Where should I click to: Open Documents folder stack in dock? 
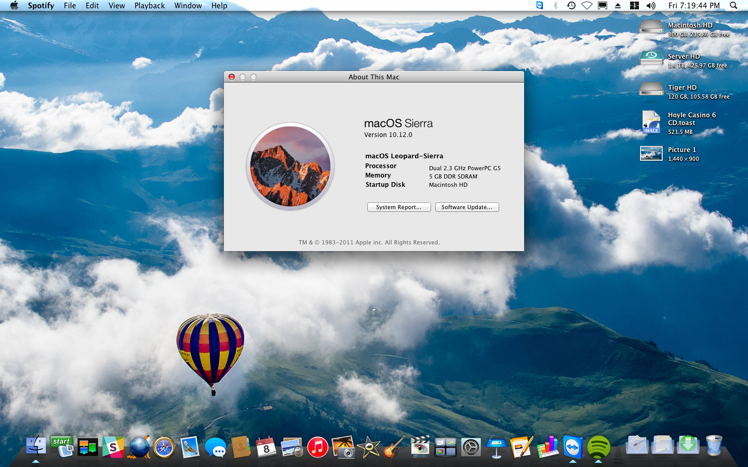tap(663, 445)
